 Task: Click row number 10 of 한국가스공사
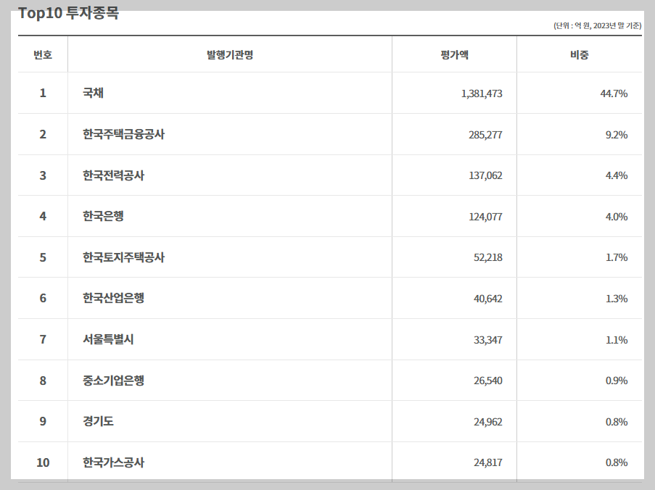click(x=43, y=462)
